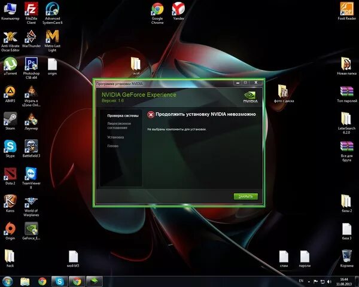Click the EN language indicator
Screen dimensions: 359x287
pos(301,281)
